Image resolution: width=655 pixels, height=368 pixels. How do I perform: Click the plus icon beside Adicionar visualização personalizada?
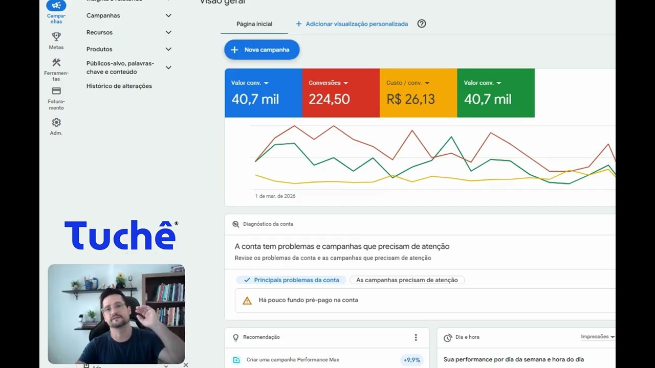(x=299, y=24)
